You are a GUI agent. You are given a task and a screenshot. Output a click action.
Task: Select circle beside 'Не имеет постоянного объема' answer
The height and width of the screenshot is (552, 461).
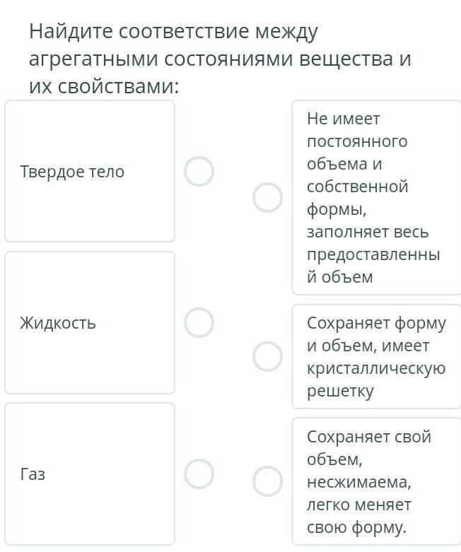[268, 197]
